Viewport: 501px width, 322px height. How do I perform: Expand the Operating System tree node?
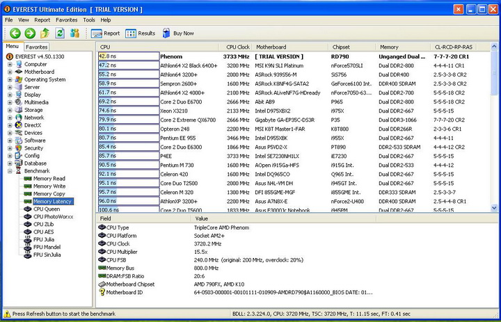[x=10, y=79]
